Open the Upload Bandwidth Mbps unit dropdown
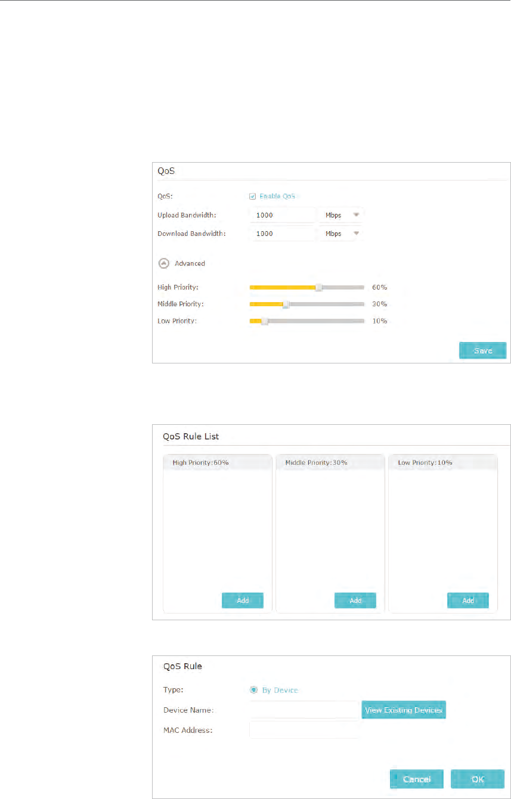This screenshot has height=799, width=511. point(341,214)
